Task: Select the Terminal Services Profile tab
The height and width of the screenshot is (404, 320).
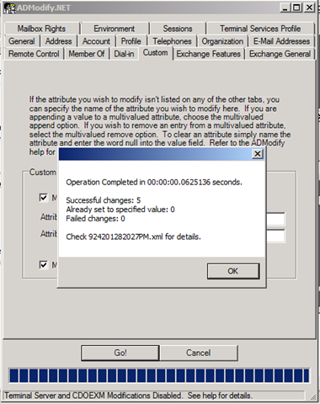Action: pyautogui.click(x=260, y=29)
